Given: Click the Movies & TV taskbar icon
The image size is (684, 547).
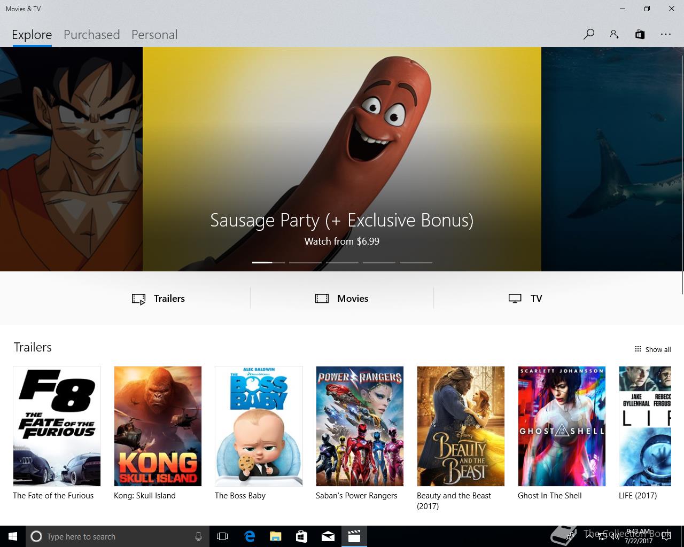Looking at the screenshot, I should pyautogui.click(x=354, y=536).
